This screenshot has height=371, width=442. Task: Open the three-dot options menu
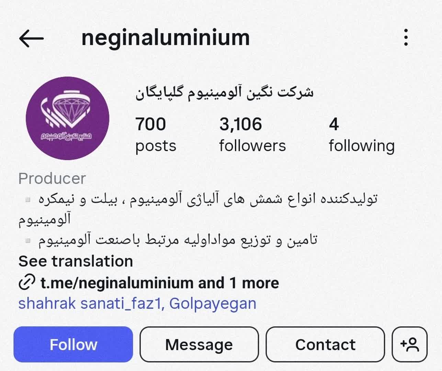click(406, 37)
